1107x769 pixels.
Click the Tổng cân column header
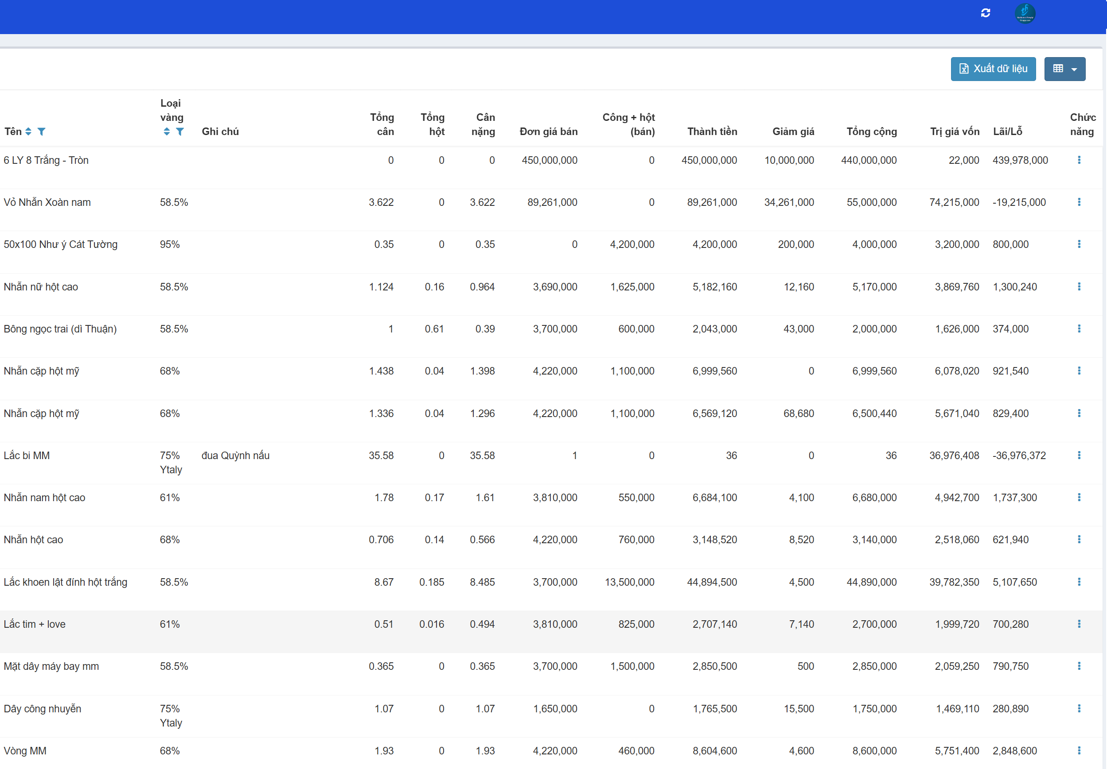click(x=382, y=124)
